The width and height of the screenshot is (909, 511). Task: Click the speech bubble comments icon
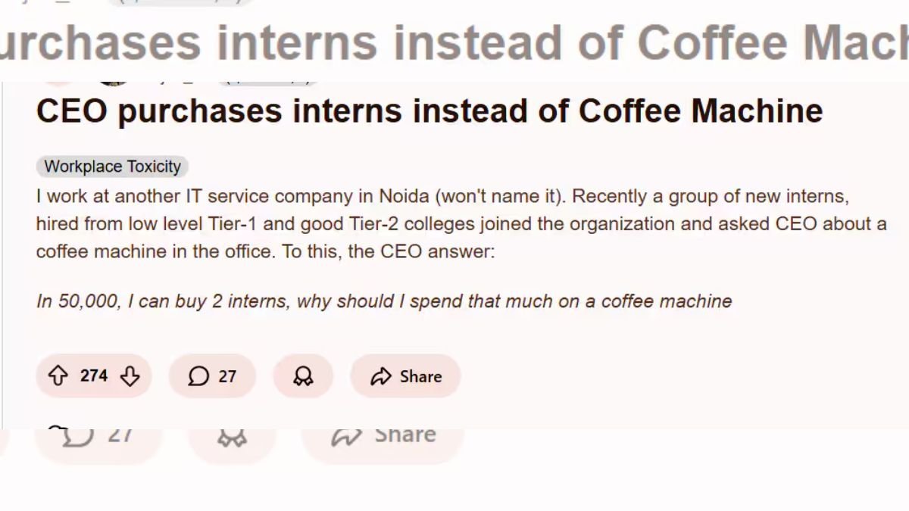(198, 376)
